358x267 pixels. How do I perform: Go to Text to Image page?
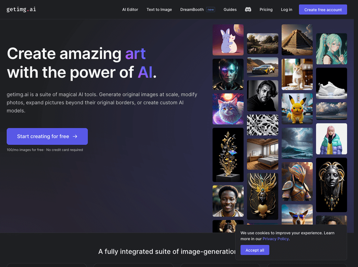tap(159, 9)
